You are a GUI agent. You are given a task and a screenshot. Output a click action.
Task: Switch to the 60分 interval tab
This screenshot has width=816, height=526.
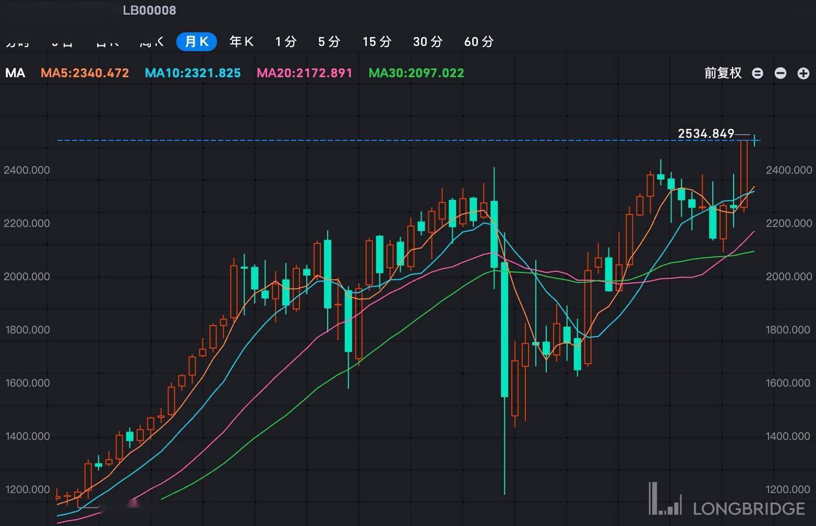(479, 42)
